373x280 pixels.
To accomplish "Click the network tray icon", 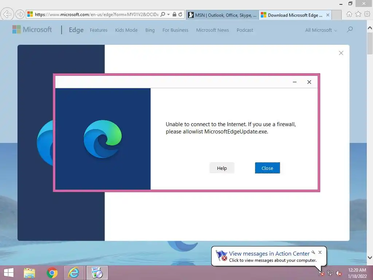I will pyautogui.click(x=330, y=273).
